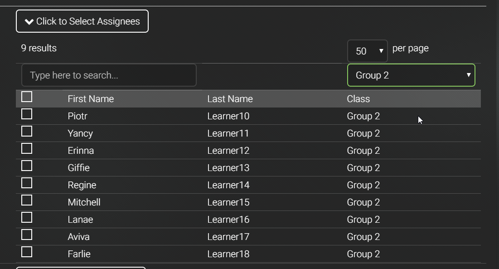This screenshot has width=499, height=269.
Task: Open the 50 per page dropdown
Action: (368, 51)
